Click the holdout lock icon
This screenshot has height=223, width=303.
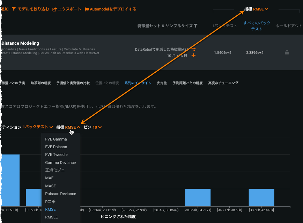pyautogui.click(x=287, y=52)
